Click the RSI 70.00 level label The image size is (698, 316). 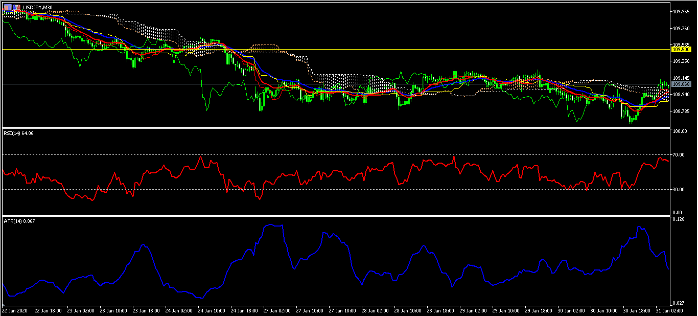pyautogui.click(x=680, y=154)
